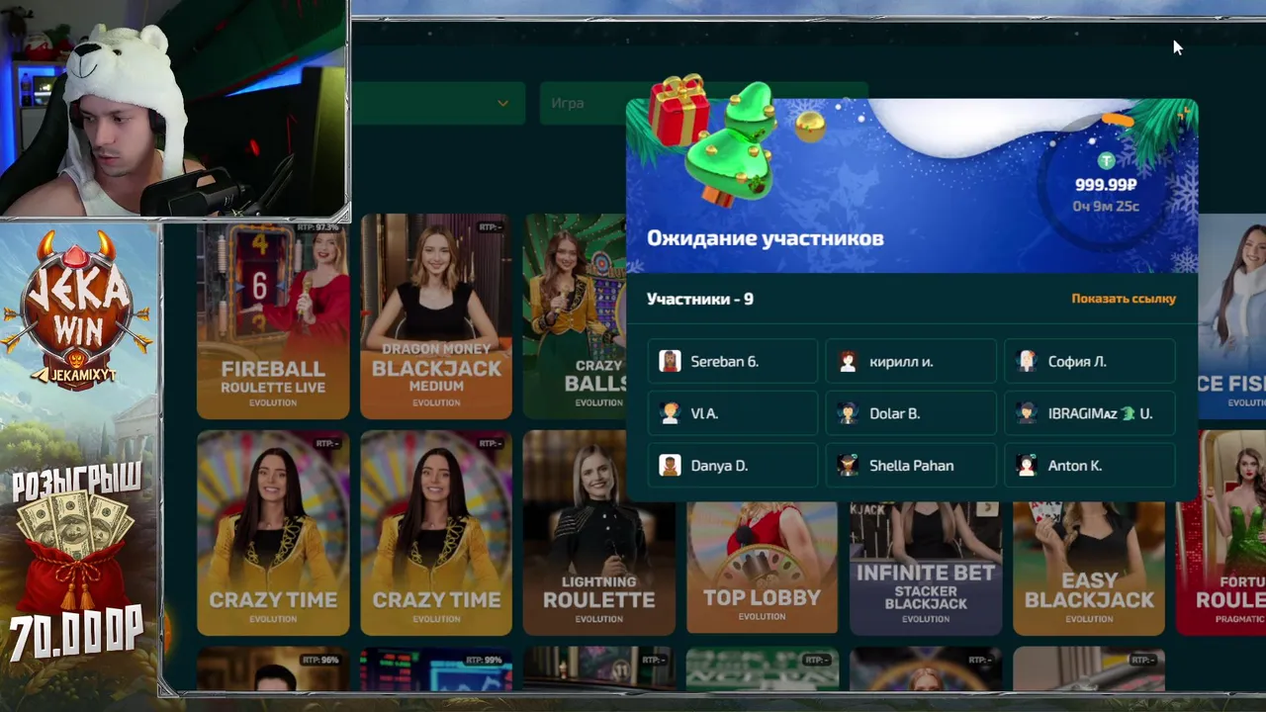The image size is (1266, 712).
Task: Click participant name Dolar B.
Action: (x=894, y=413)
